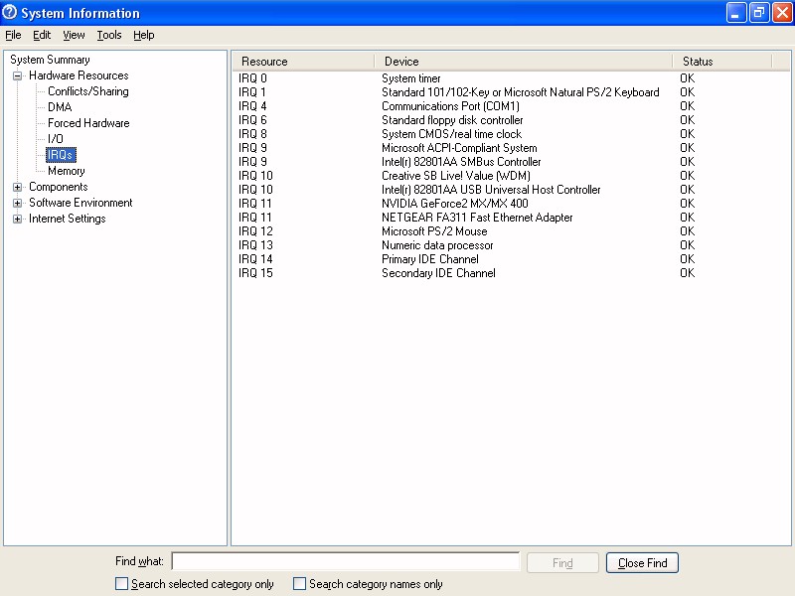This screenshot has height=596, width=795.
Task: Minimize the System Information window
Action: point(736,13)
